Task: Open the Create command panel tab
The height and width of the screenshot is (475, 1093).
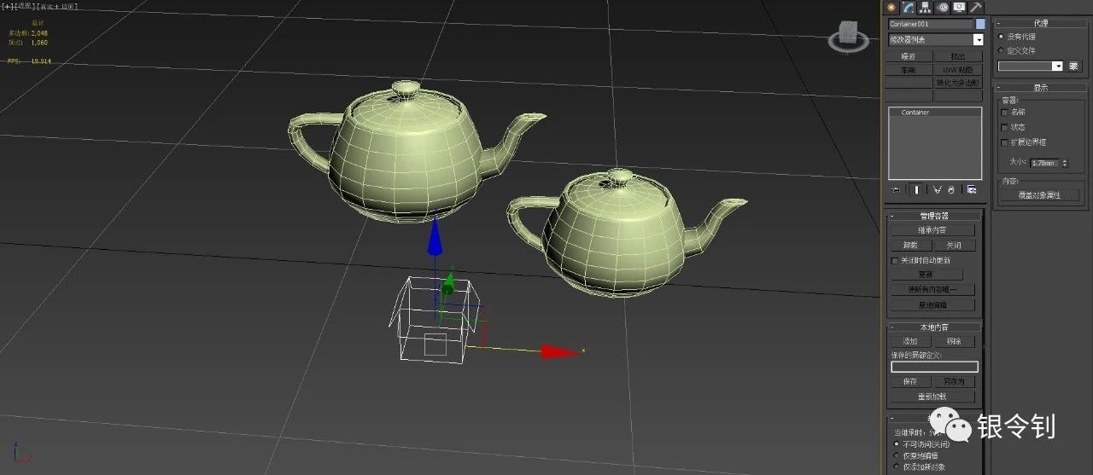Action: pos(893,7)
